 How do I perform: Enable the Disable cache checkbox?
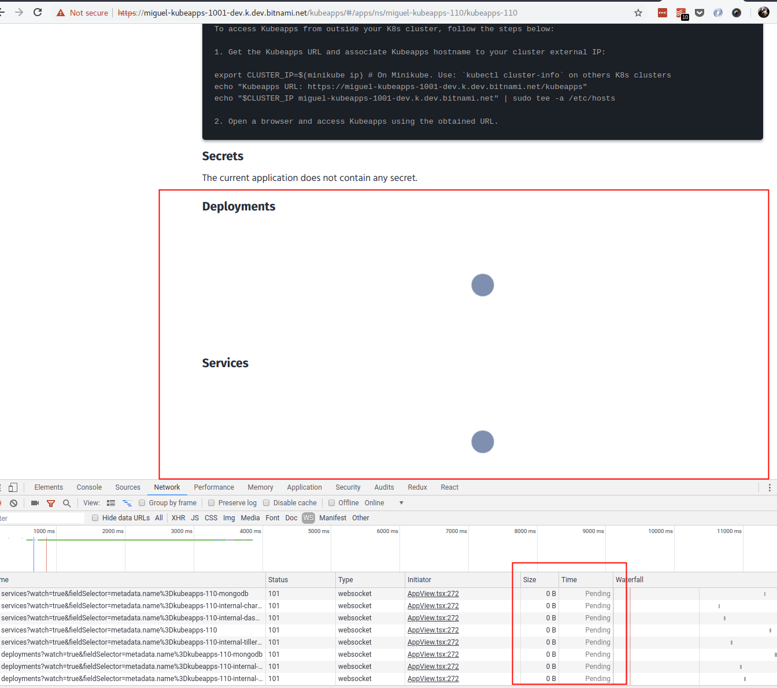[266, 502]
